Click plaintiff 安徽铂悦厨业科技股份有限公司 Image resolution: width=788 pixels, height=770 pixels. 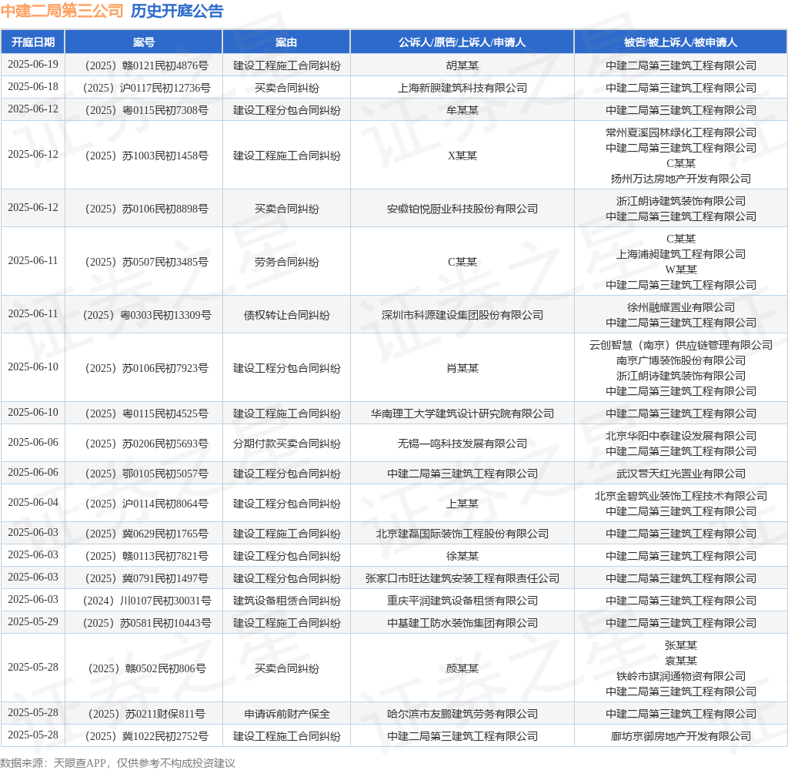point(462,209)
